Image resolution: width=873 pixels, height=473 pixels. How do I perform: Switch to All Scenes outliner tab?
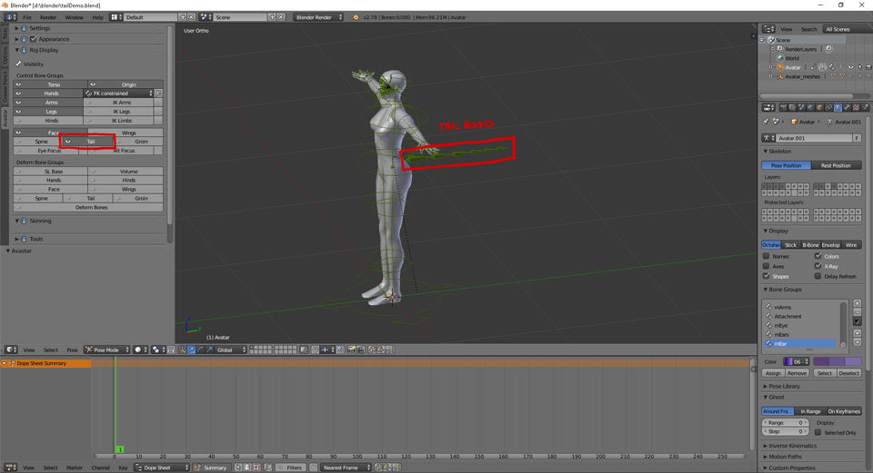point(839,29)
